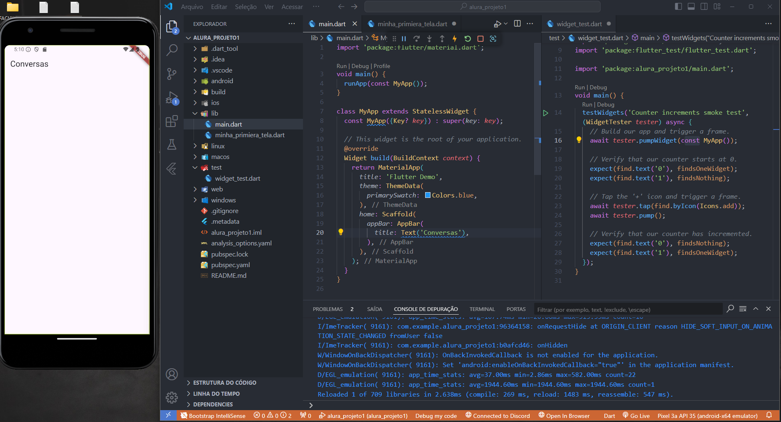Image resolution: width=781 pixels, height=422 pixels.
Task: Pause the debug session
Action: click(404, 39)
